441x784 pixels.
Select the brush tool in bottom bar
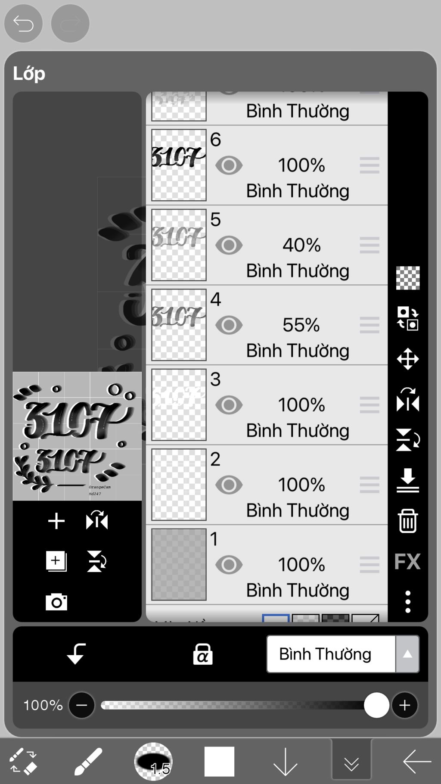click(x=88, y=761)
